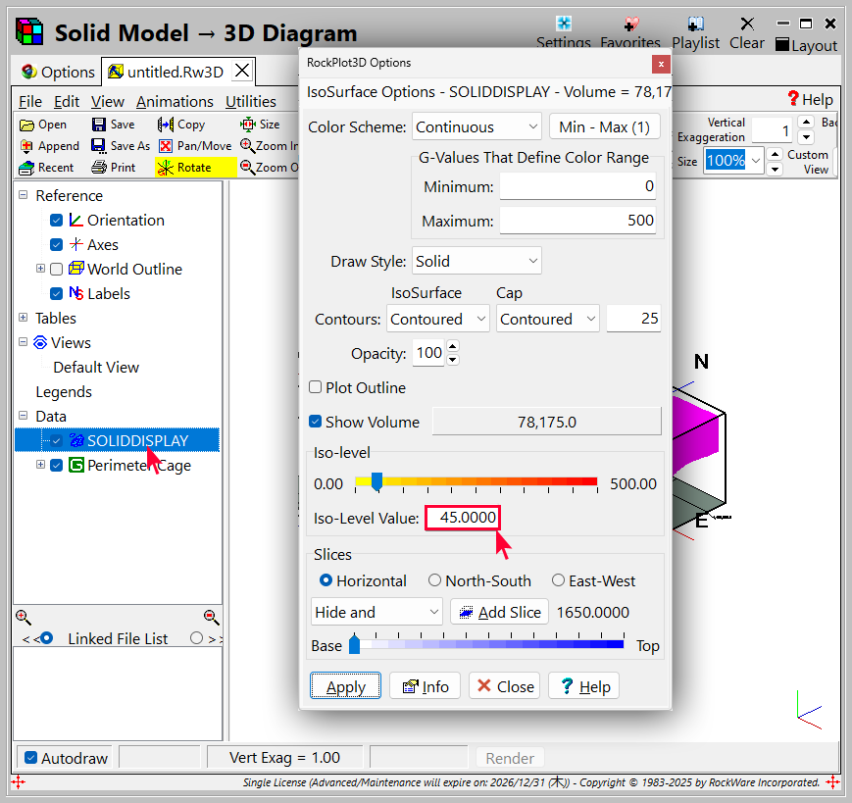852x803 pixels.
Task: Click the Append toolbar icon
Action: 26,146
